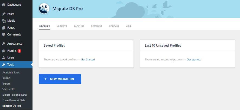This screenshot has height=110, width=240.
Task: Click the Last 10 Unsaved Profiles heading
Action: (163, 46)
